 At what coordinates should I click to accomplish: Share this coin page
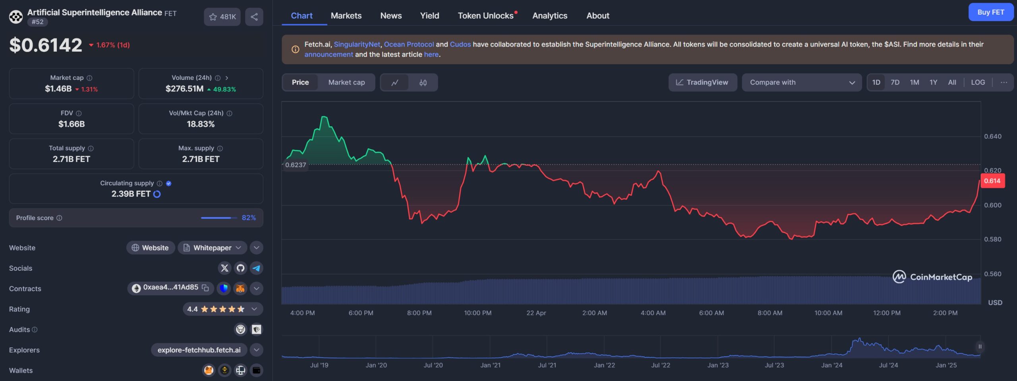click(254, 17)
